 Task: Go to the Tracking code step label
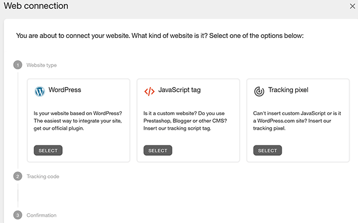coord(43,176)
